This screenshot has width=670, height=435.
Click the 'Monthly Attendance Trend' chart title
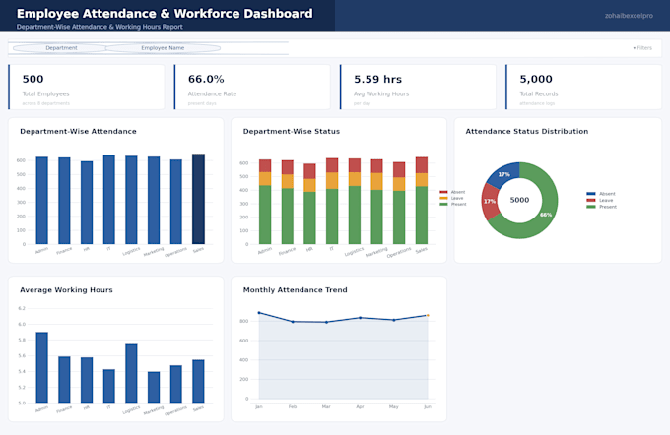(296, 290)
